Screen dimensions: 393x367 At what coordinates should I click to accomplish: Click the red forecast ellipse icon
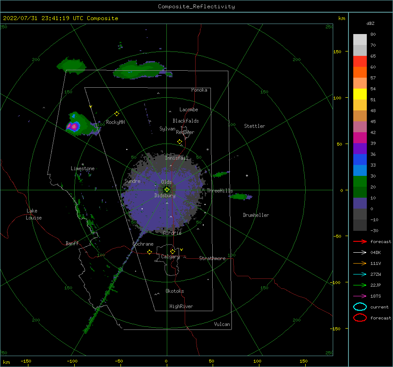pyautogui.click(x=360, y=318)
